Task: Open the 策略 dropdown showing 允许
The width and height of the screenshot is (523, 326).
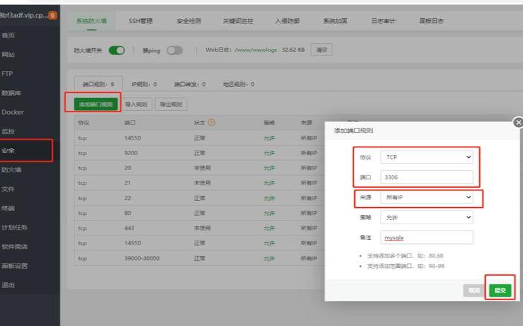Action: tap(427, 217)
